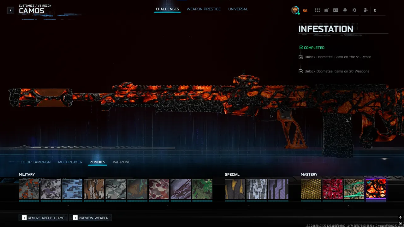Select the white bark Special camo
Image resolution: width=404 pixels, height=227 pixels.
click(x=257, y=189)
